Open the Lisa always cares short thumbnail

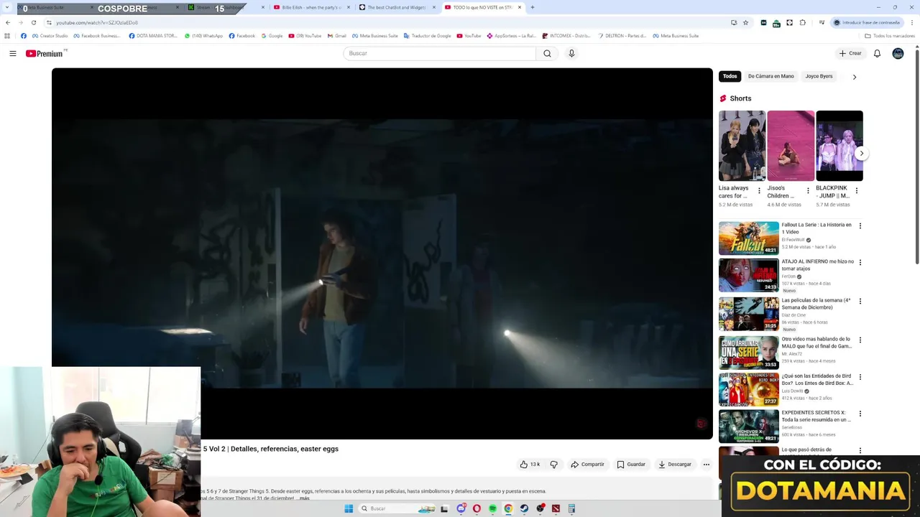click(742, 146)
